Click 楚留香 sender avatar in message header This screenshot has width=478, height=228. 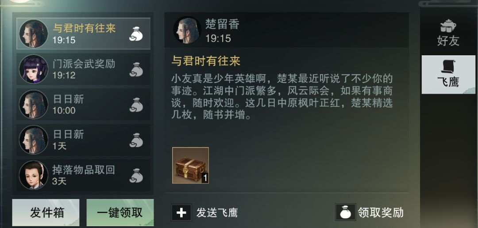click(x=187, y=30)
